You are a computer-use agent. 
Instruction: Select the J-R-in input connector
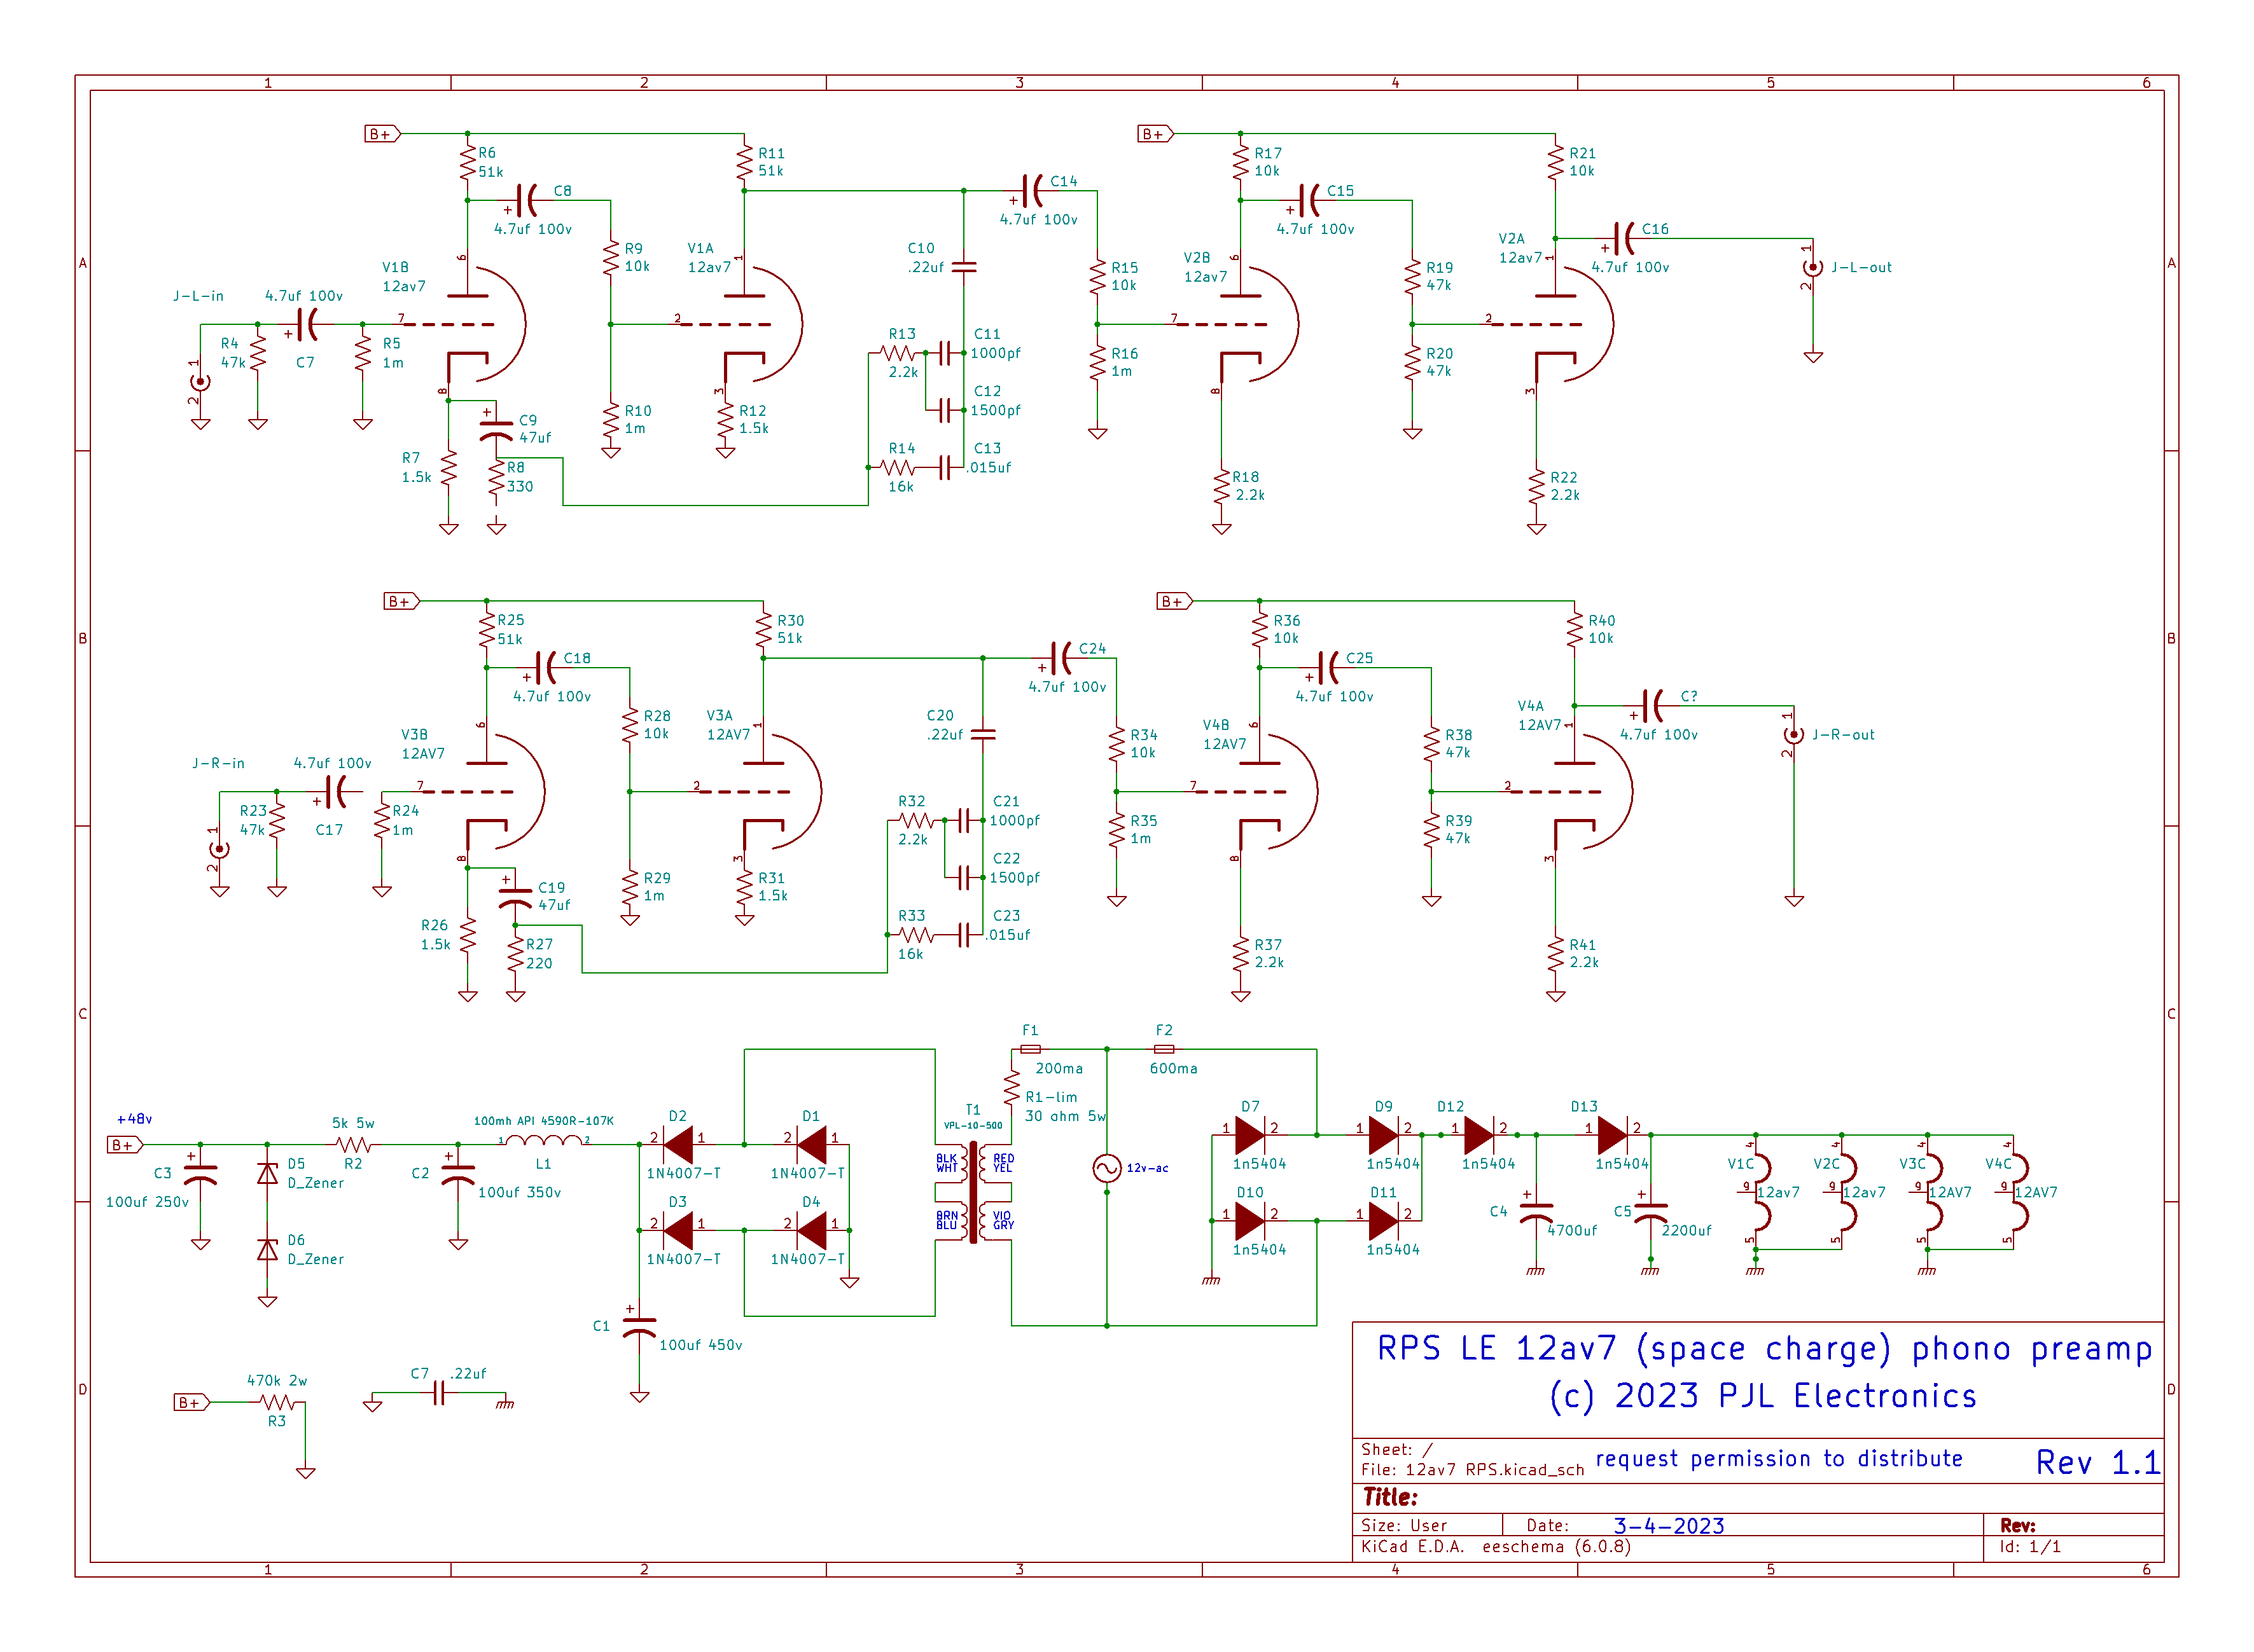(219, 849)
